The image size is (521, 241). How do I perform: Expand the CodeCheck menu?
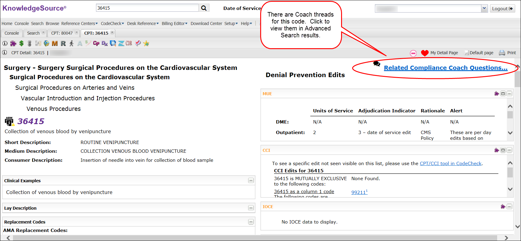pos(112,23)
